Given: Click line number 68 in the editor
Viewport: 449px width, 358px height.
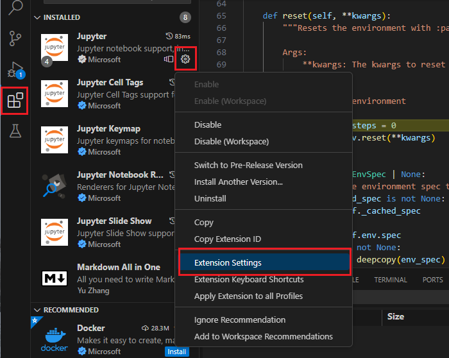Looking at the screenshot, I should (x=221, y=53).
